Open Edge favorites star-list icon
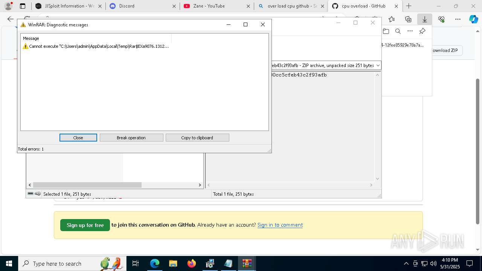 point(392,19)
